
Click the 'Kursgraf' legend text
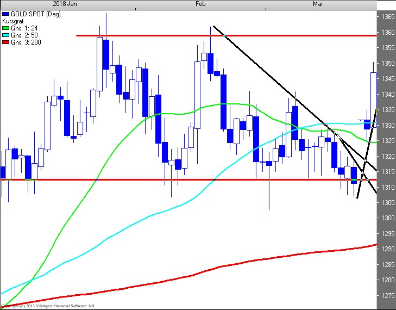pyautogui.click(x=12, y=21)
